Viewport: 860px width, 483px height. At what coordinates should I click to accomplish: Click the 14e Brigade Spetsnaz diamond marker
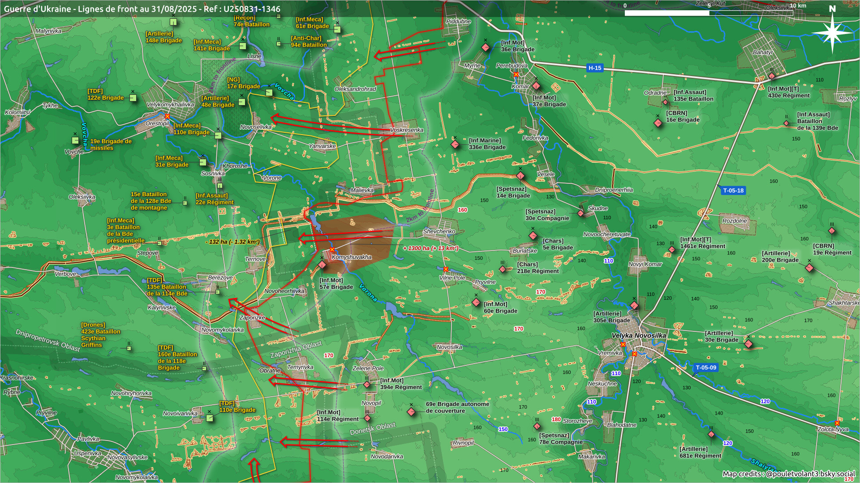click(x=520, y=176)
